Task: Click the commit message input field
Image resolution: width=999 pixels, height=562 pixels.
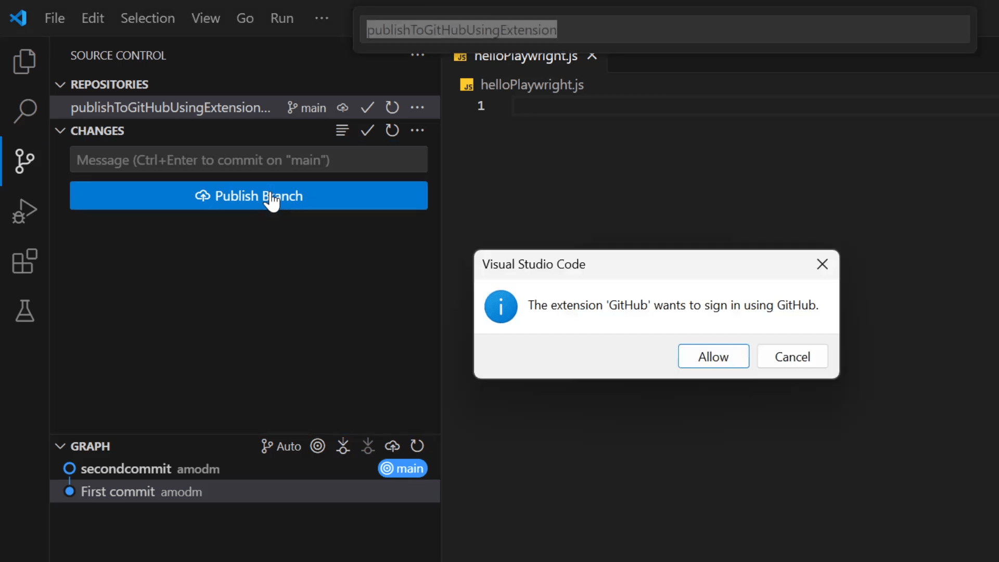Action: pos(248,160)
